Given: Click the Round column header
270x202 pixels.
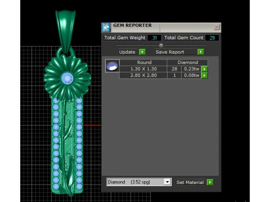Looking at the screenshot, I should pyautogui.click(x=144, y=62).
